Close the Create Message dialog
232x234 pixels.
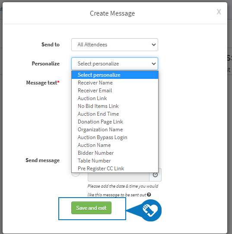coord(219,12)
